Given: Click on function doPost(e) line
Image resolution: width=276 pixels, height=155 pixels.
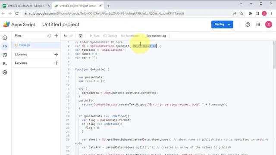Looking at the screenshot, I should click(92, 69).
